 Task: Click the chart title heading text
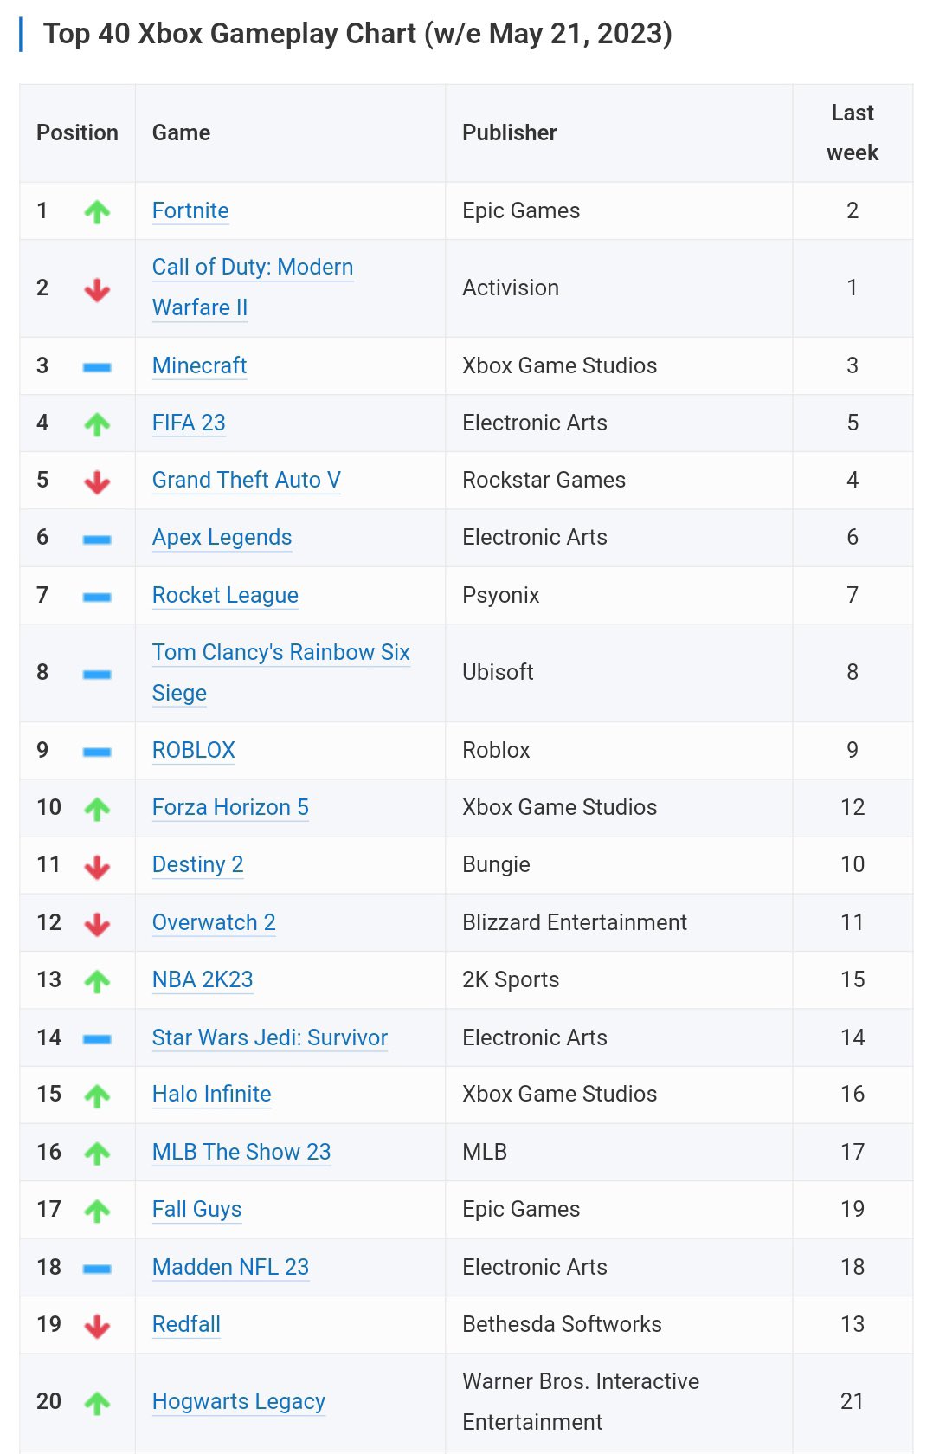tap(357, 34)
